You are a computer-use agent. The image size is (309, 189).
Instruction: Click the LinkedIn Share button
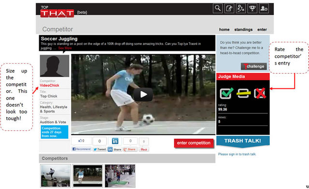click(114, 149)
